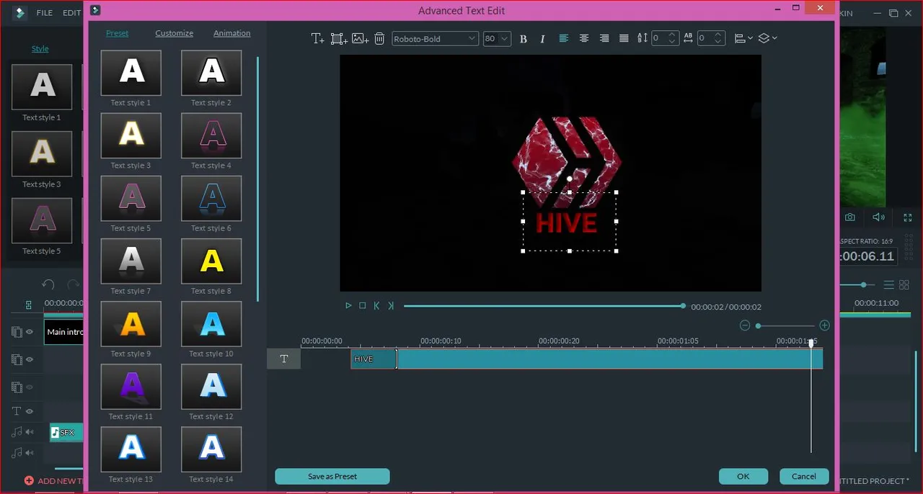Image resolution: width=923 pixels, height=494 pixels.
Task: Align text left
Action: 564,38
